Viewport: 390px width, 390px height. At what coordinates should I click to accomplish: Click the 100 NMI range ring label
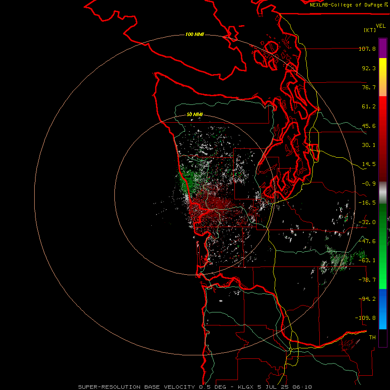coord(195,34)
